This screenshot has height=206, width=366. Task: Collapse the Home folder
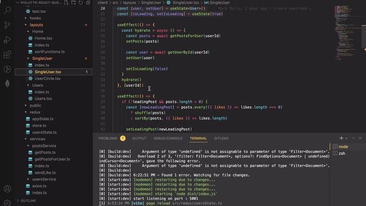tap(38, 31)
